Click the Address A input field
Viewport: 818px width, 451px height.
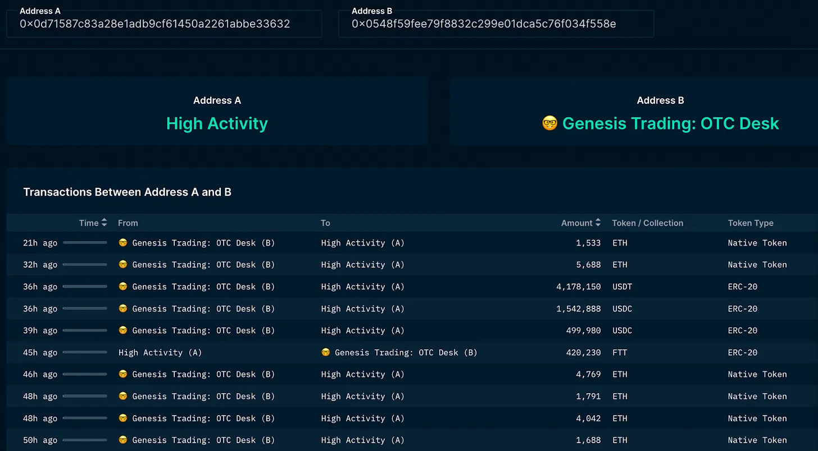coord(164,24)
